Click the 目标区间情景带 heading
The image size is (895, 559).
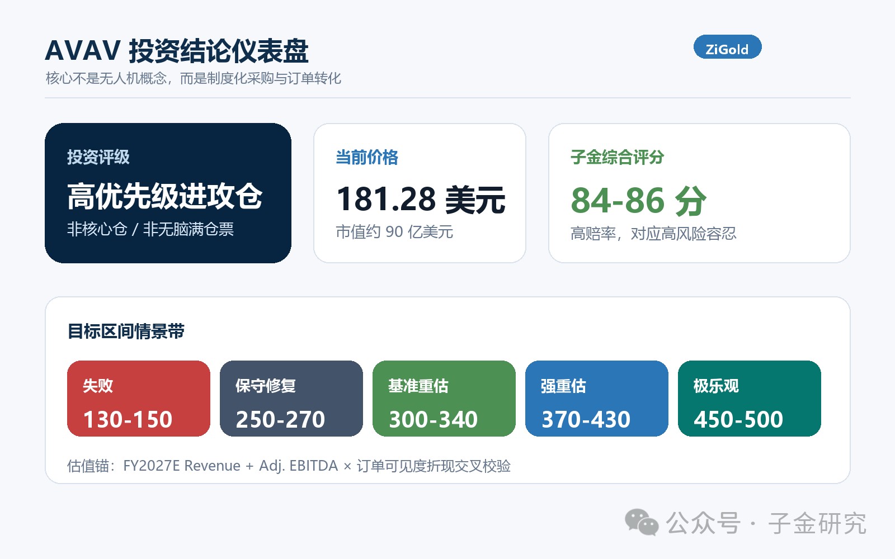[x=126, y=331]
